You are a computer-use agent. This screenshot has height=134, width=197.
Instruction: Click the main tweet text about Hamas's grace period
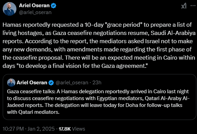point(99,45)
